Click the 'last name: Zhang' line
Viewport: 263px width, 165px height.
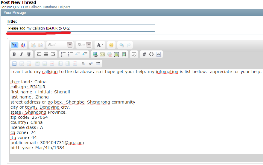(x=30, y=97)
